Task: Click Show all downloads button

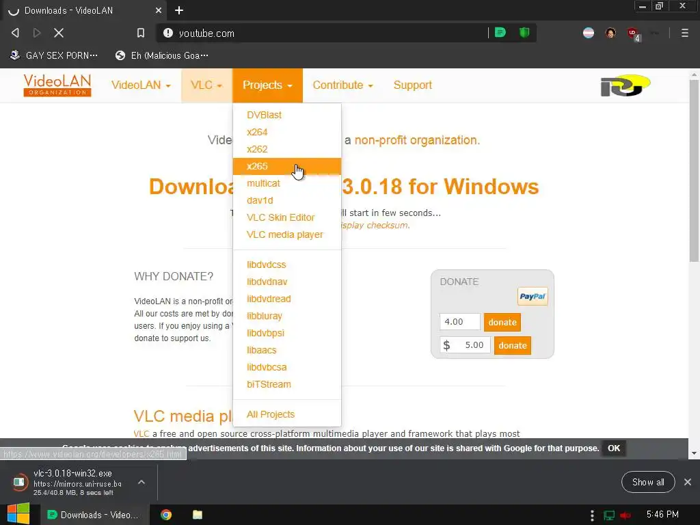Action: tap(648, 482)
